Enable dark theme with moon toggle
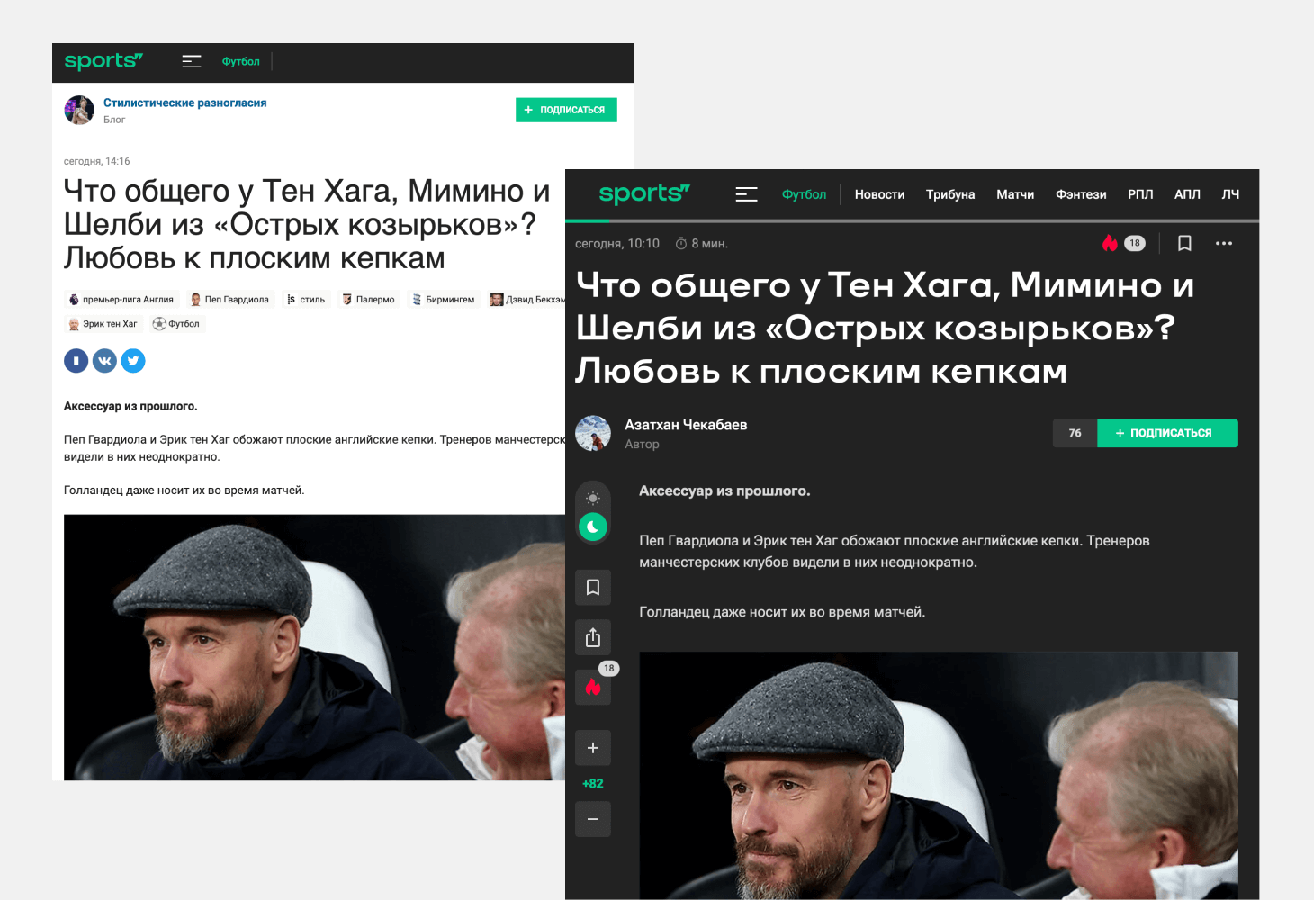 coord(593,526)
